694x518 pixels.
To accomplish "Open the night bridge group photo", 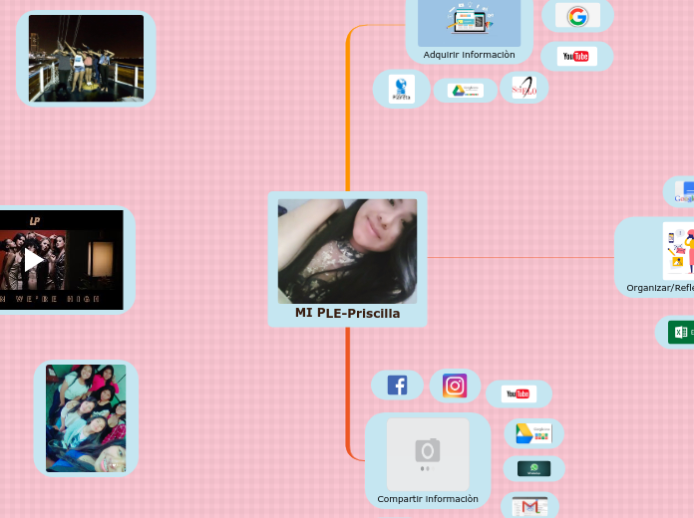I will tap(86, 58).
